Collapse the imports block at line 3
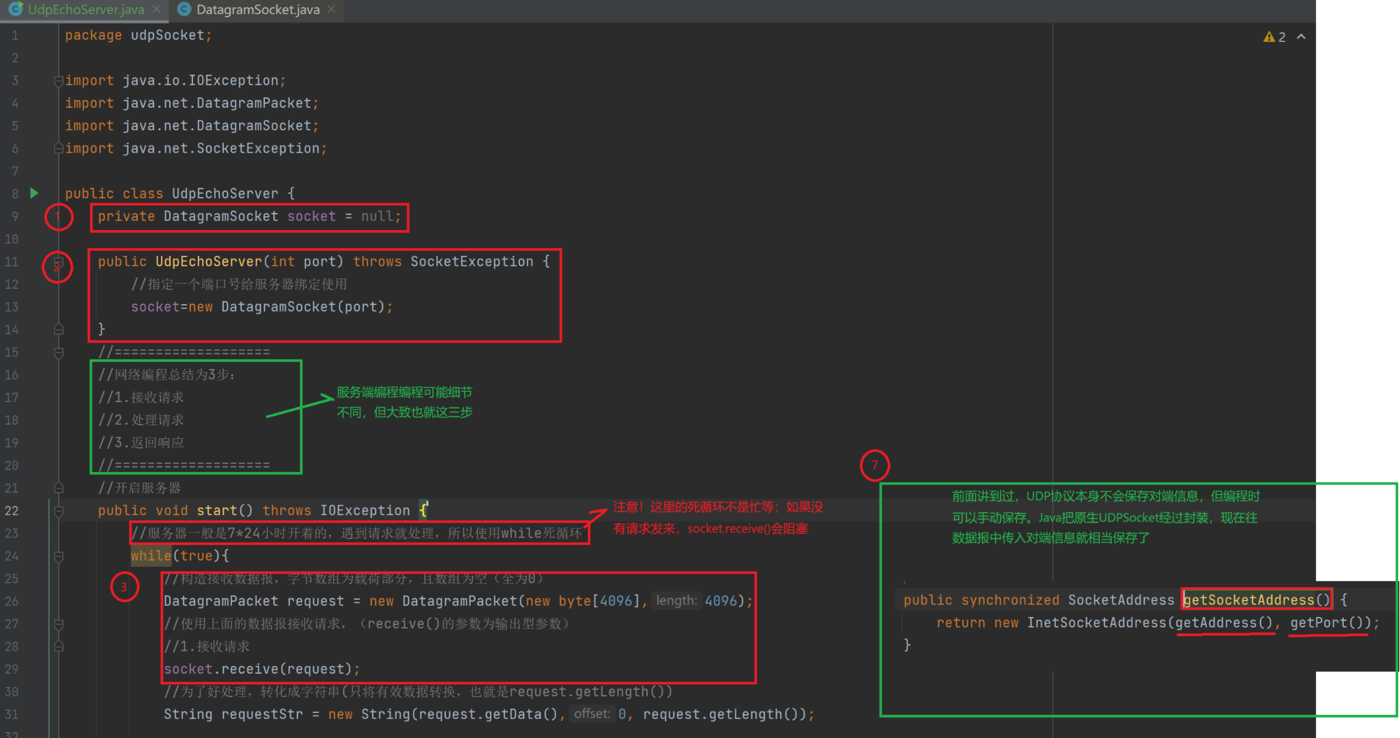This screenshot has width=1400, height=738. pyautogui.click(x=58, y=81)
